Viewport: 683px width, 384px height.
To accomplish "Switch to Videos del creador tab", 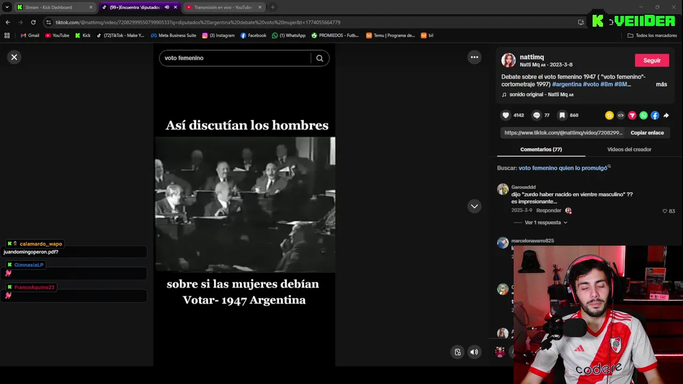I will point(629,149).
